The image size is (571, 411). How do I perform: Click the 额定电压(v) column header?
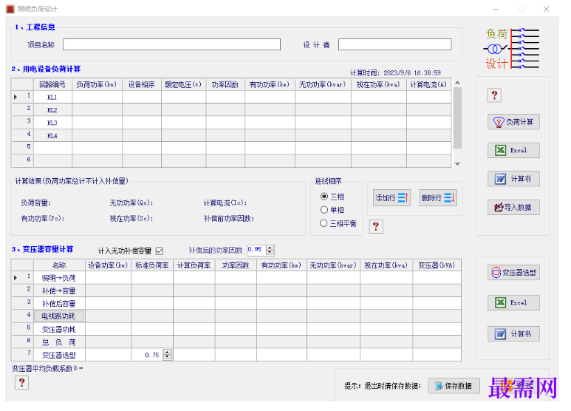[x=183, y=84]
